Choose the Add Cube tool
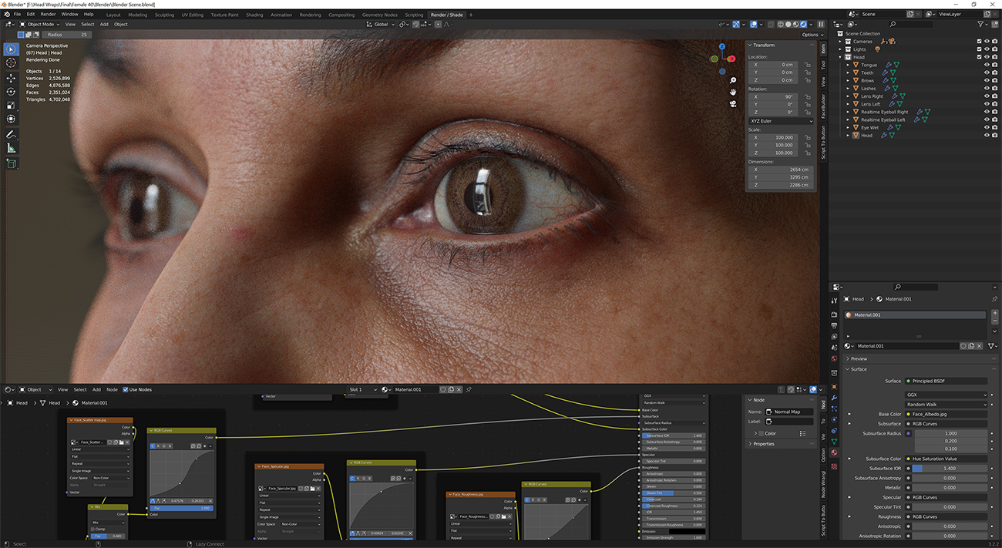 tap(11, 163)
